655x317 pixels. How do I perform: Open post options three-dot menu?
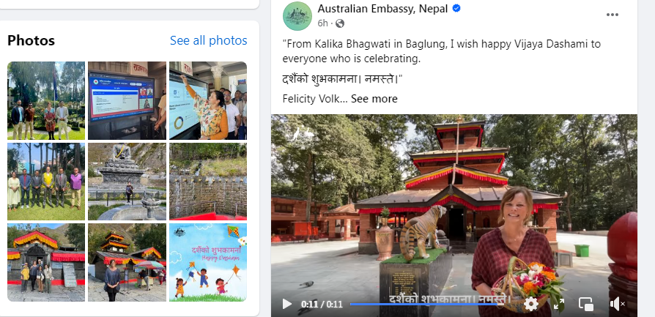click(x=612, y=15)
